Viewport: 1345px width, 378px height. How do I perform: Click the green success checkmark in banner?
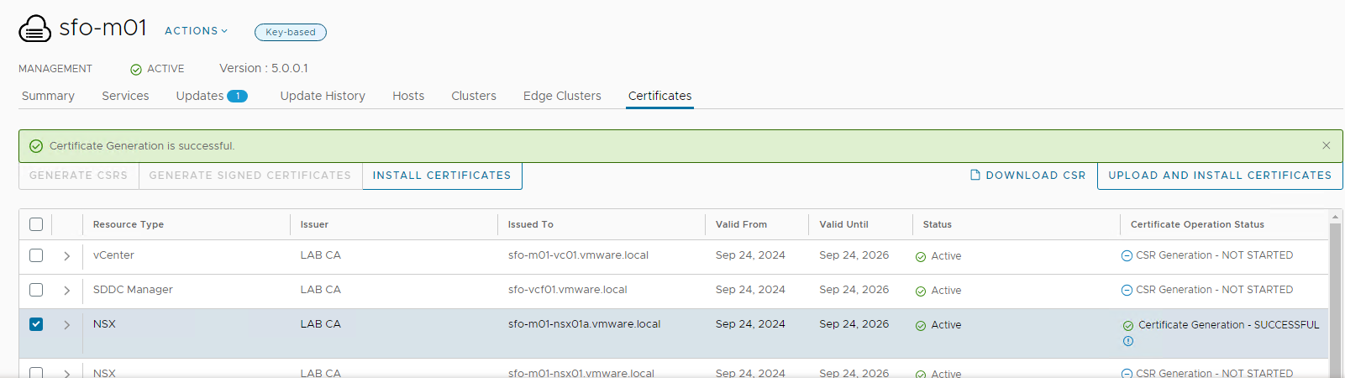pos(36,146)
